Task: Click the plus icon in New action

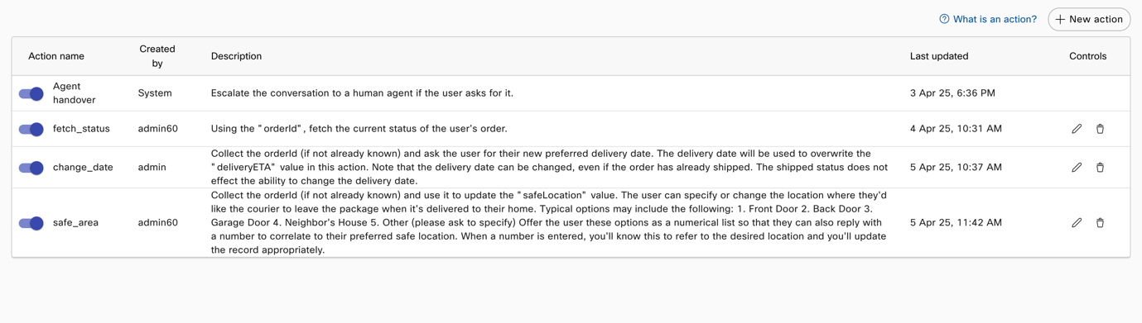Action: (1060, 19)
